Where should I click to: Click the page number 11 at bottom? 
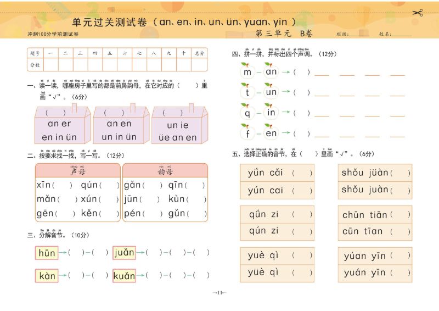point(219,293)
